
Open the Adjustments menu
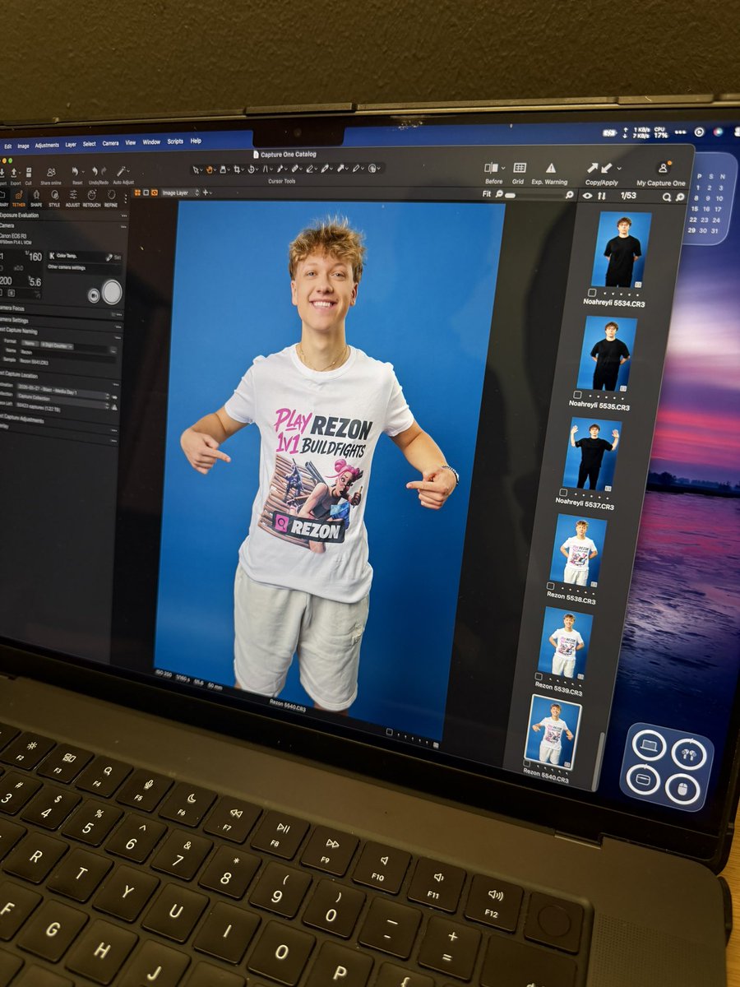point(47,145)
